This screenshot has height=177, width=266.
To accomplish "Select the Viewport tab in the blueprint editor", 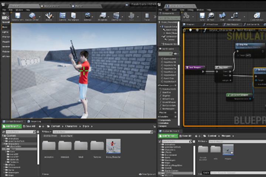I will (x=189, y=24).
